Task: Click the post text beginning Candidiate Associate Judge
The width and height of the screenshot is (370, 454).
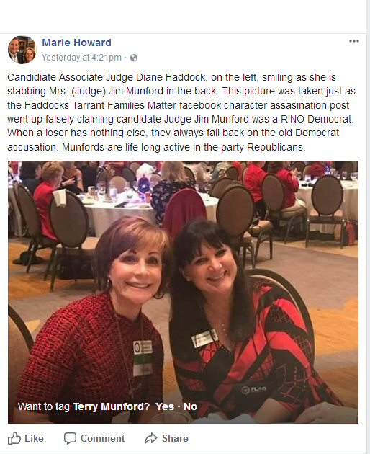Action: coord(181,112)
